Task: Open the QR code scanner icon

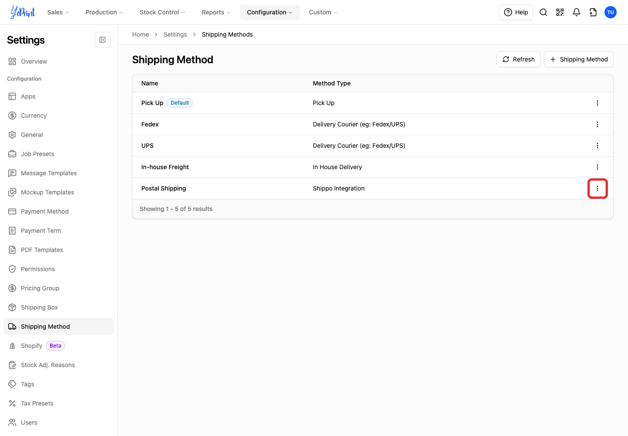Action: tap(560, 12)
